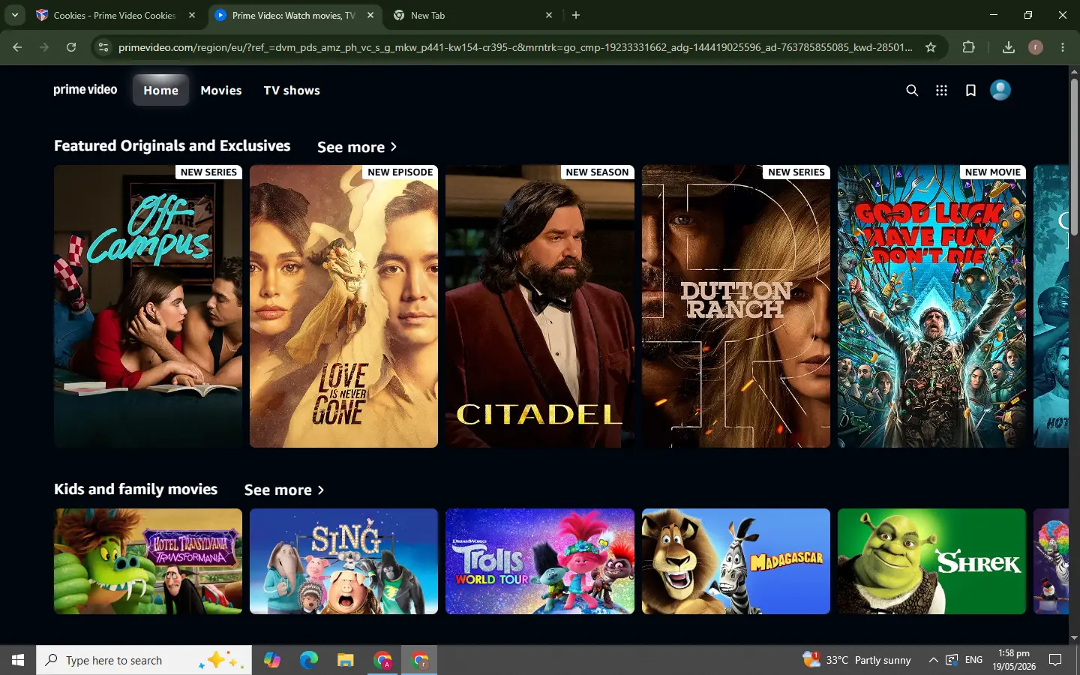Open Love Is Never Gone poster

pos(343,306)
